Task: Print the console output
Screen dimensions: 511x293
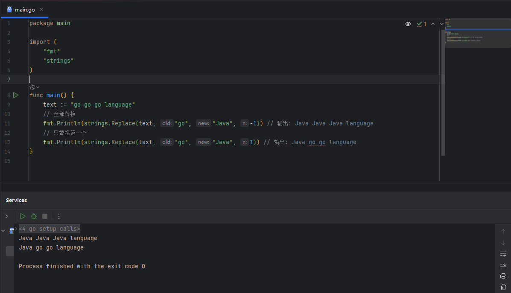Action: point(503,276)
